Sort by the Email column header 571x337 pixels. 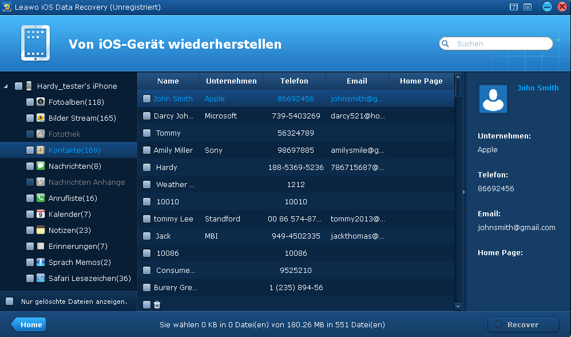click(357, 81)
